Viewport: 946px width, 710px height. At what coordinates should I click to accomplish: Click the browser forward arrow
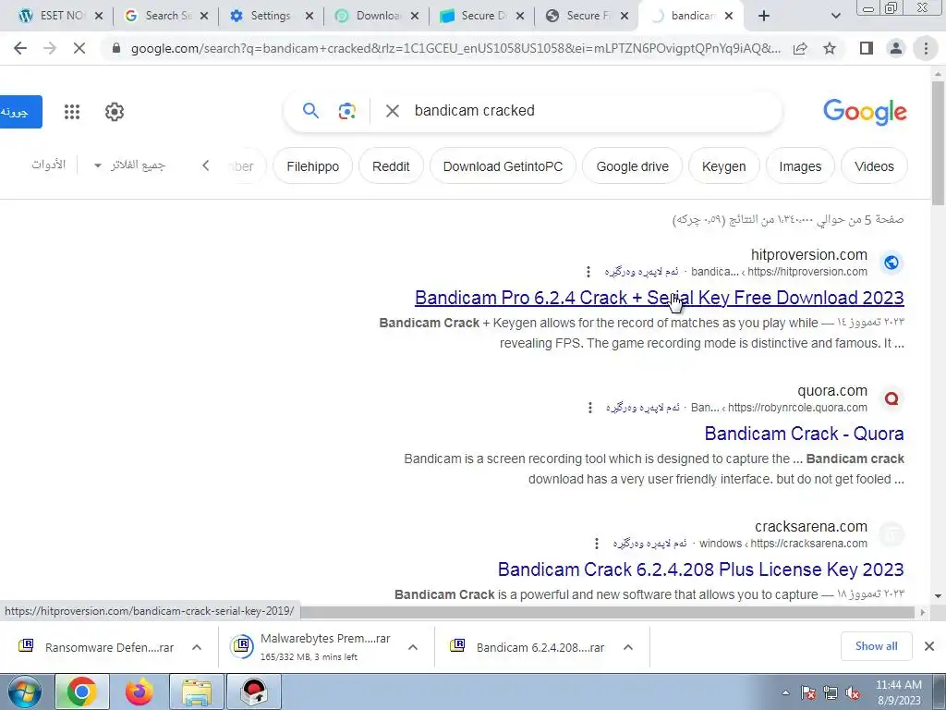(x=50, y=48)
